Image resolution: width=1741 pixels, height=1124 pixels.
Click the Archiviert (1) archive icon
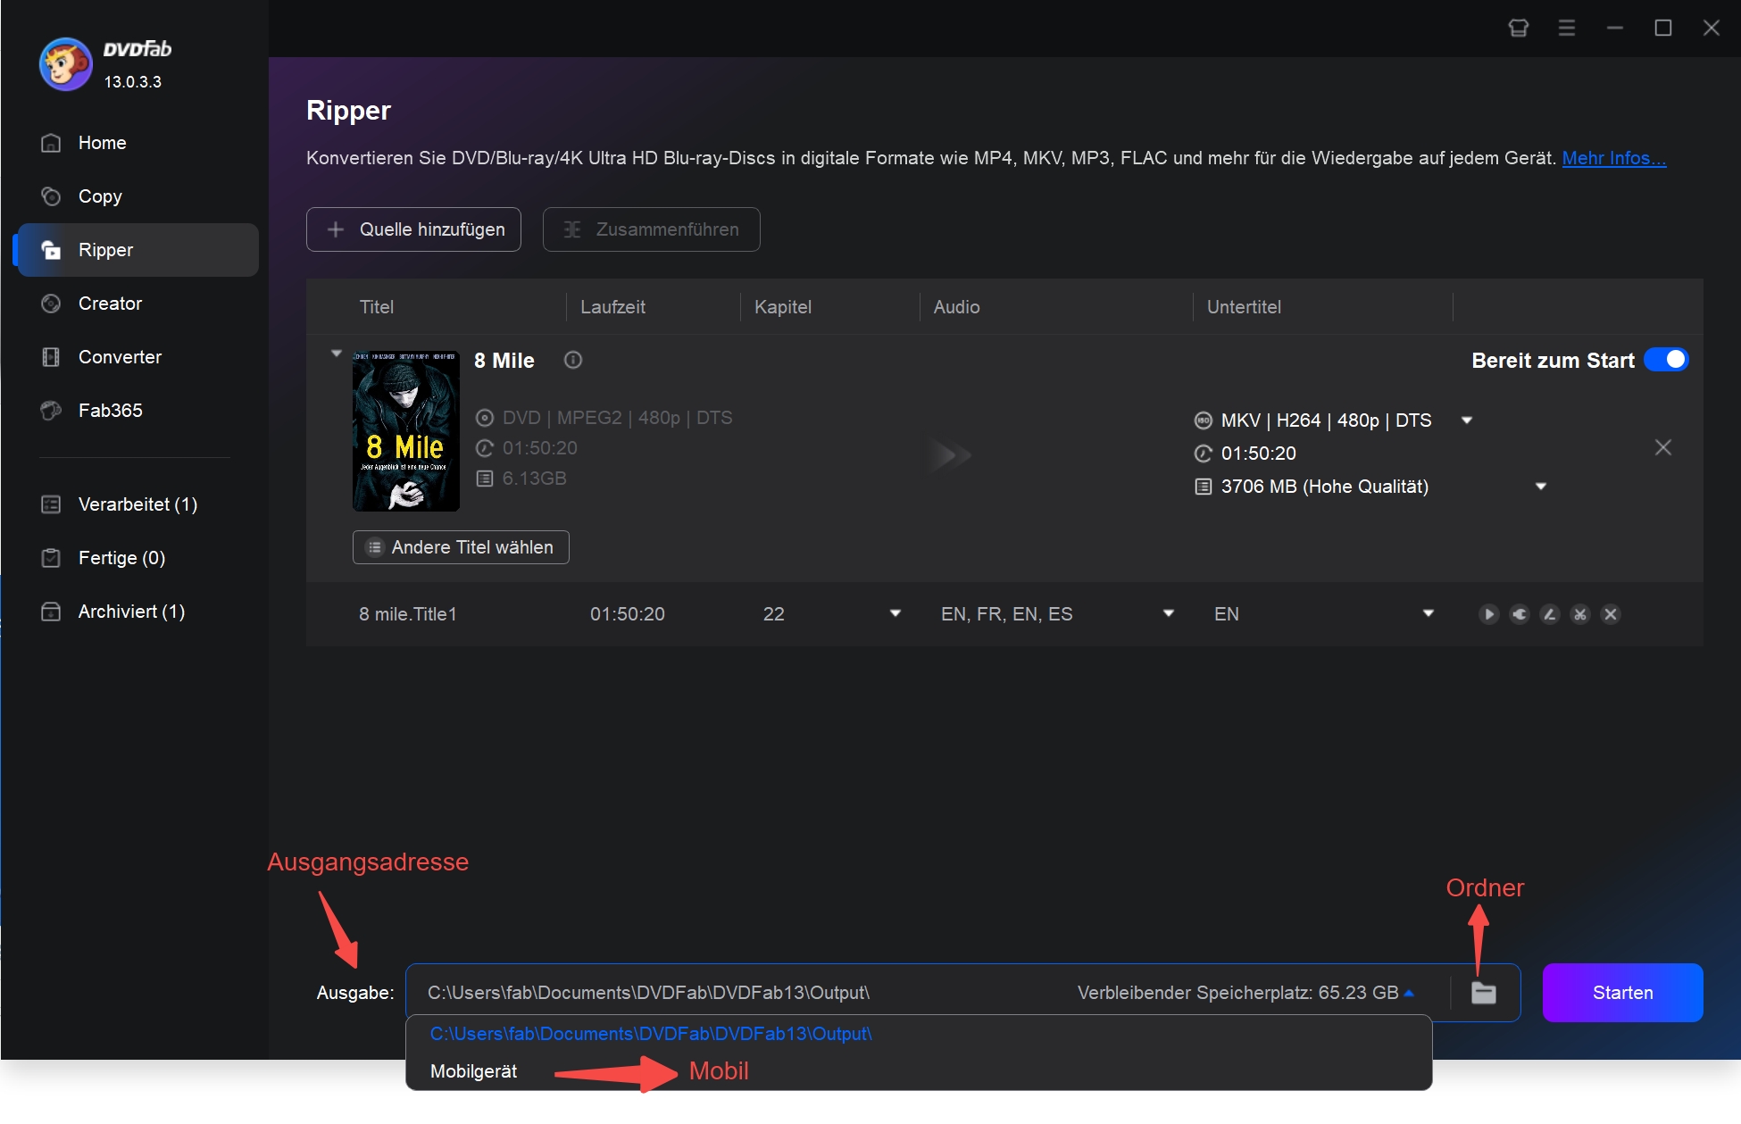tap(52, 612)
